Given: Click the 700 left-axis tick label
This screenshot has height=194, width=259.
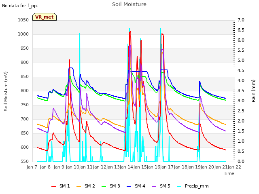Looking at the screenshot, I should [25, 119].
